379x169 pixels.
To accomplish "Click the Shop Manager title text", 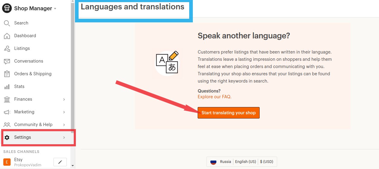I will [33, 8].
